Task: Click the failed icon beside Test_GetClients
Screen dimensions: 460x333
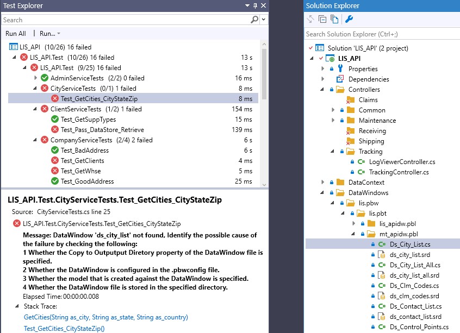Action: [x=55, y=161]
